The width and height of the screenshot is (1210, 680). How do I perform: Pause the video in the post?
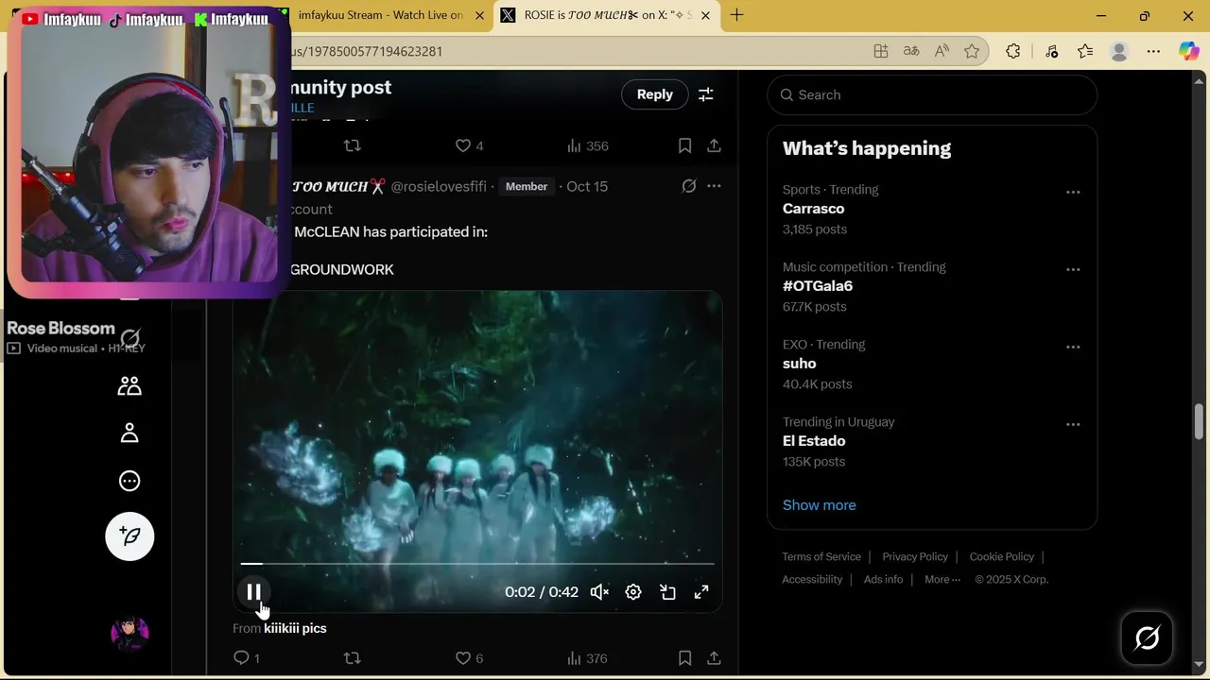pos(253,592)
